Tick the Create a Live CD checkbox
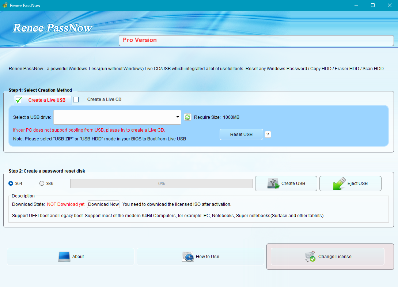 76,99
